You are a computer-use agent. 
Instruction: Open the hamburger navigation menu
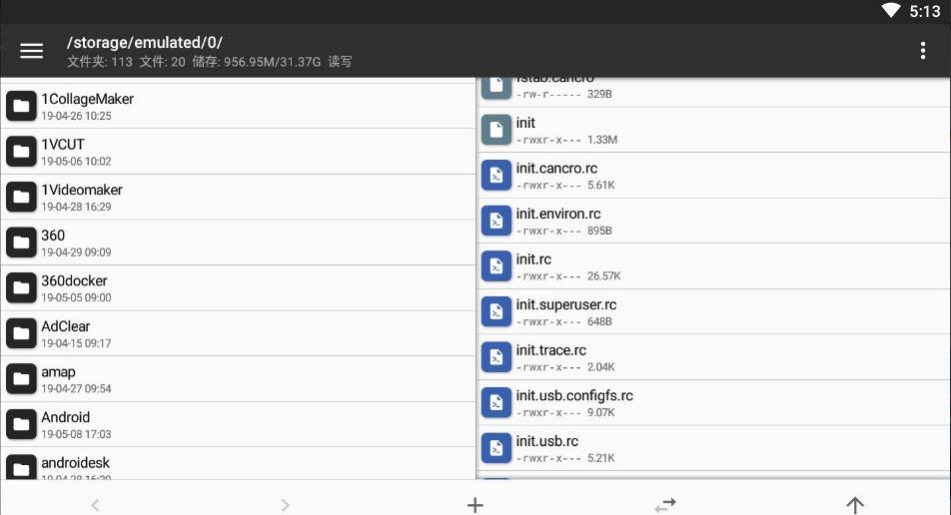(32, 51)
